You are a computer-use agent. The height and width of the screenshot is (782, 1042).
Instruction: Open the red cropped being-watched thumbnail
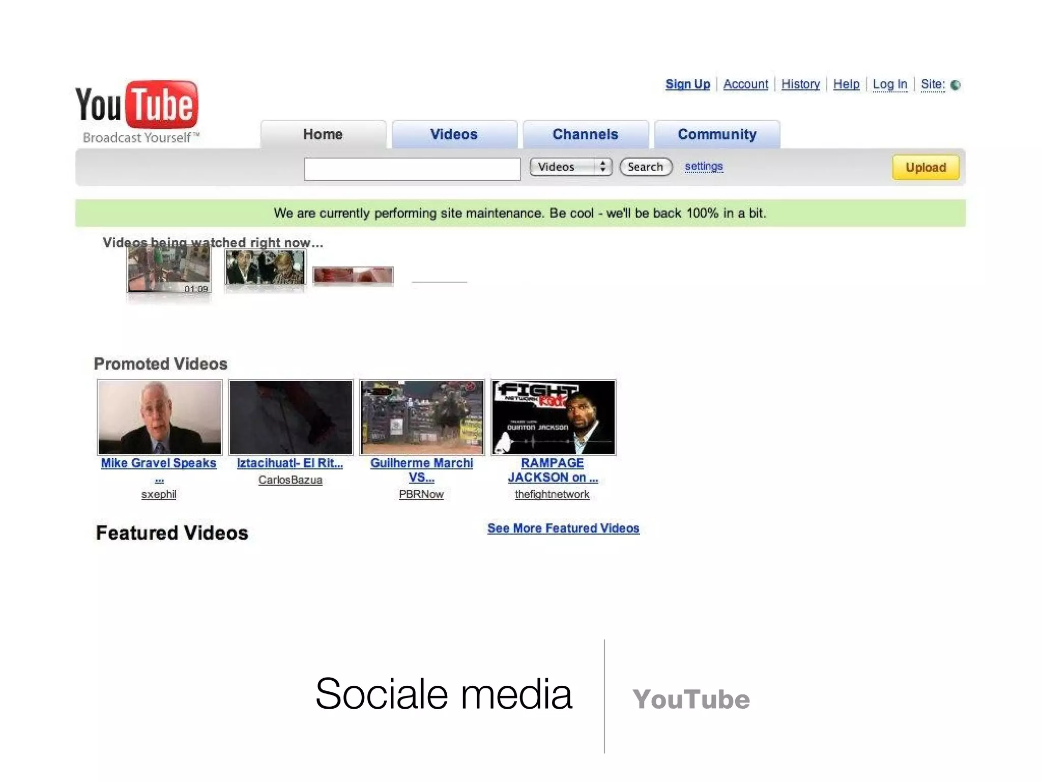(353, 275)
